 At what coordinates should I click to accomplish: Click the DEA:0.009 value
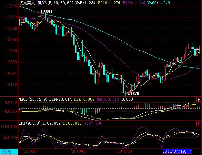coord(84,99)
